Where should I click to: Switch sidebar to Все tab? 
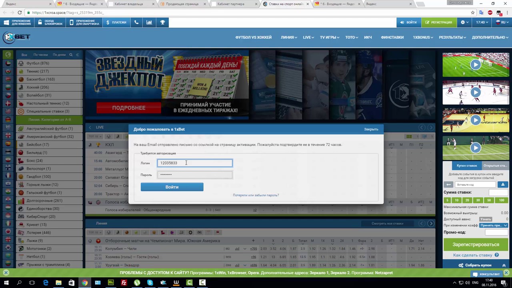click(24, 55)
